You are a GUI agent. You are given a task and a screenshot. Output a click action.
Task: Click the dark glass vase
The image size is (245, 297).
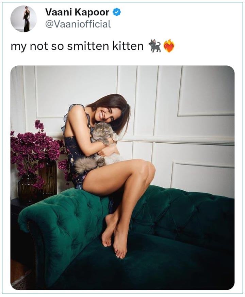pos(37,182)
